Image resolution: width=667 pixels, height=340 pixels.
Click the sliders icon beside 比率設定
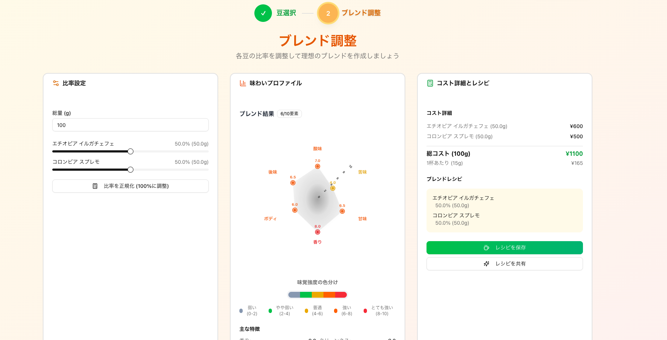point(56,83)
